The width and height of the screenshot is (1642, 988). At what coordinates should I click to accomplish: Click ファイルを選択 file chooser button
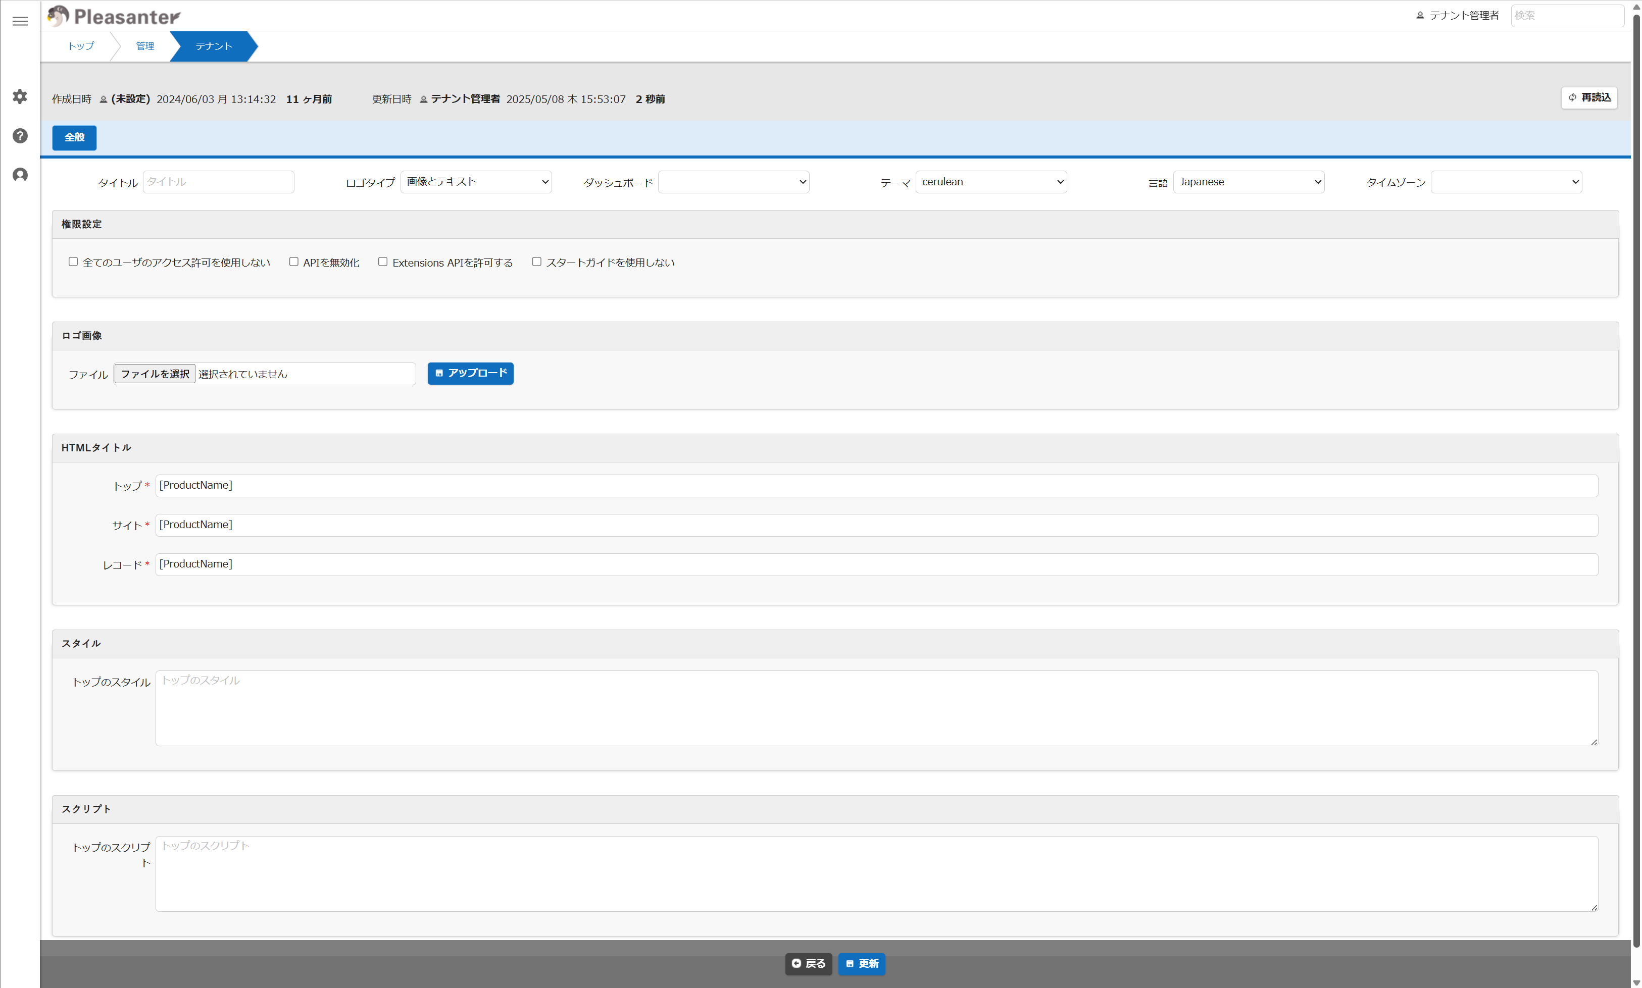tap(155, 374)
